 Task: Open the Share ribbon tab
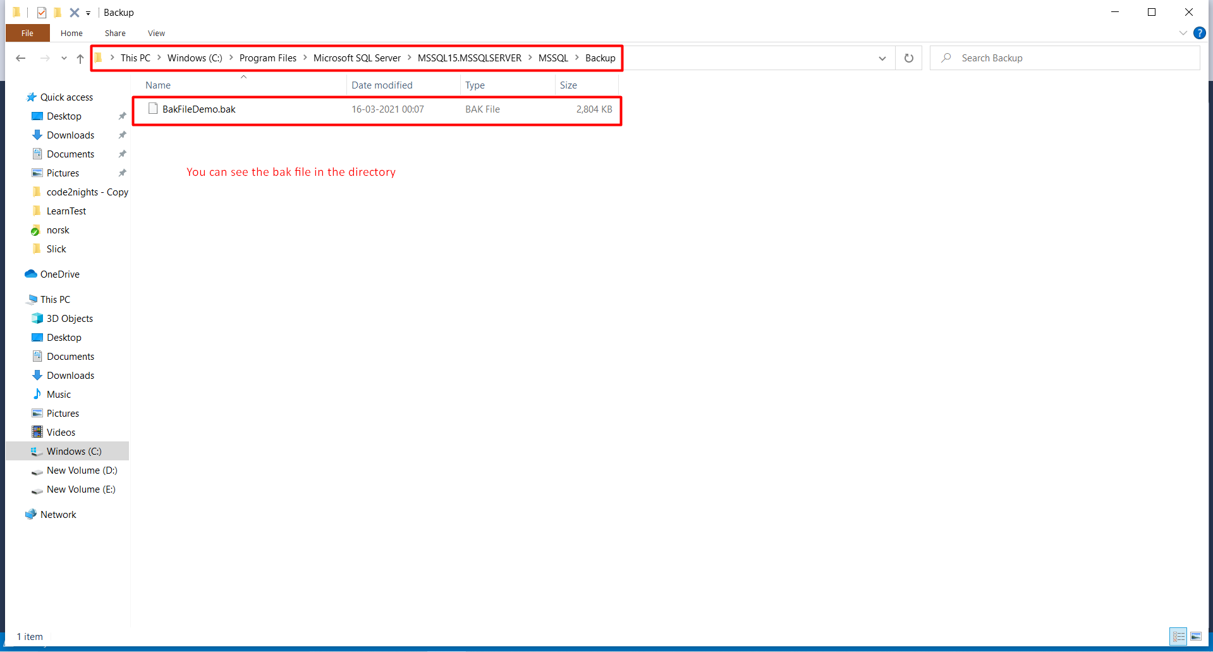point(115,33)
